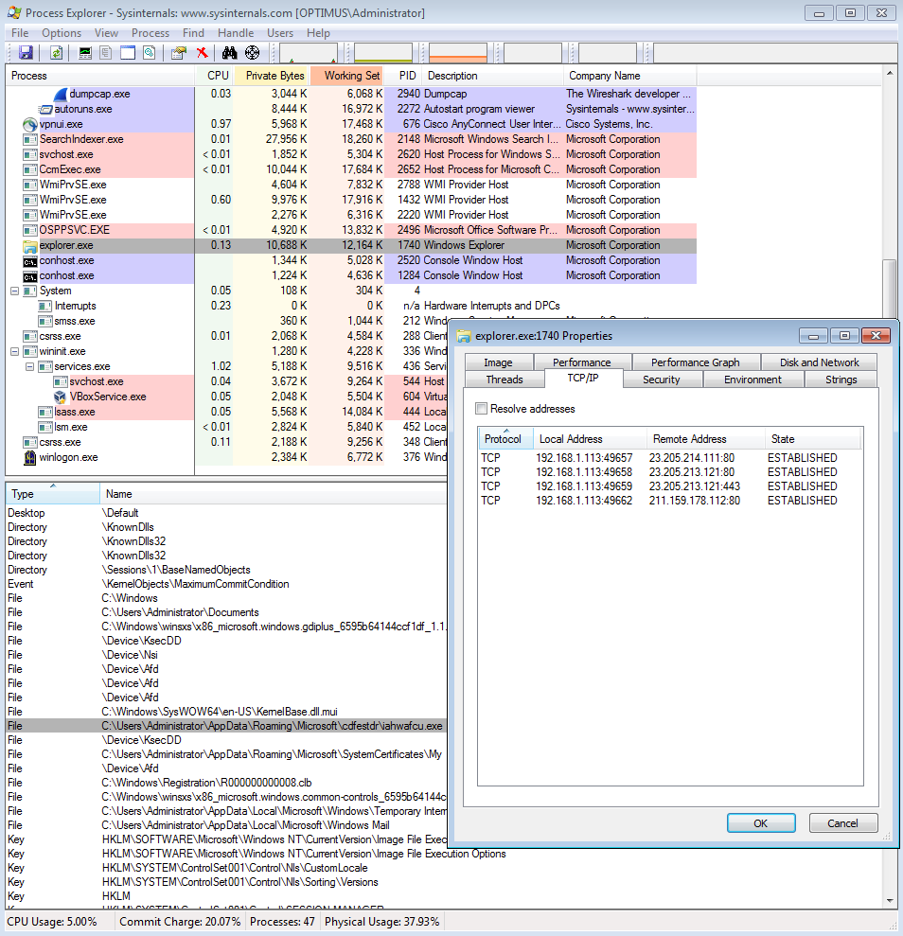Click the vpnui.exe globe icon
The width and height of the screenshot is (903, 936).
pyautogui.click(x=30, y=124)
